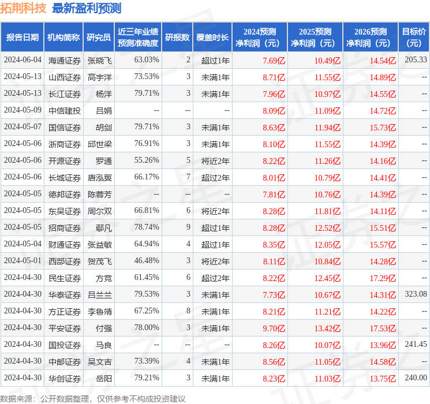
Task: Click the 17.29亿 2026 profit forecast
Action: 383,278
